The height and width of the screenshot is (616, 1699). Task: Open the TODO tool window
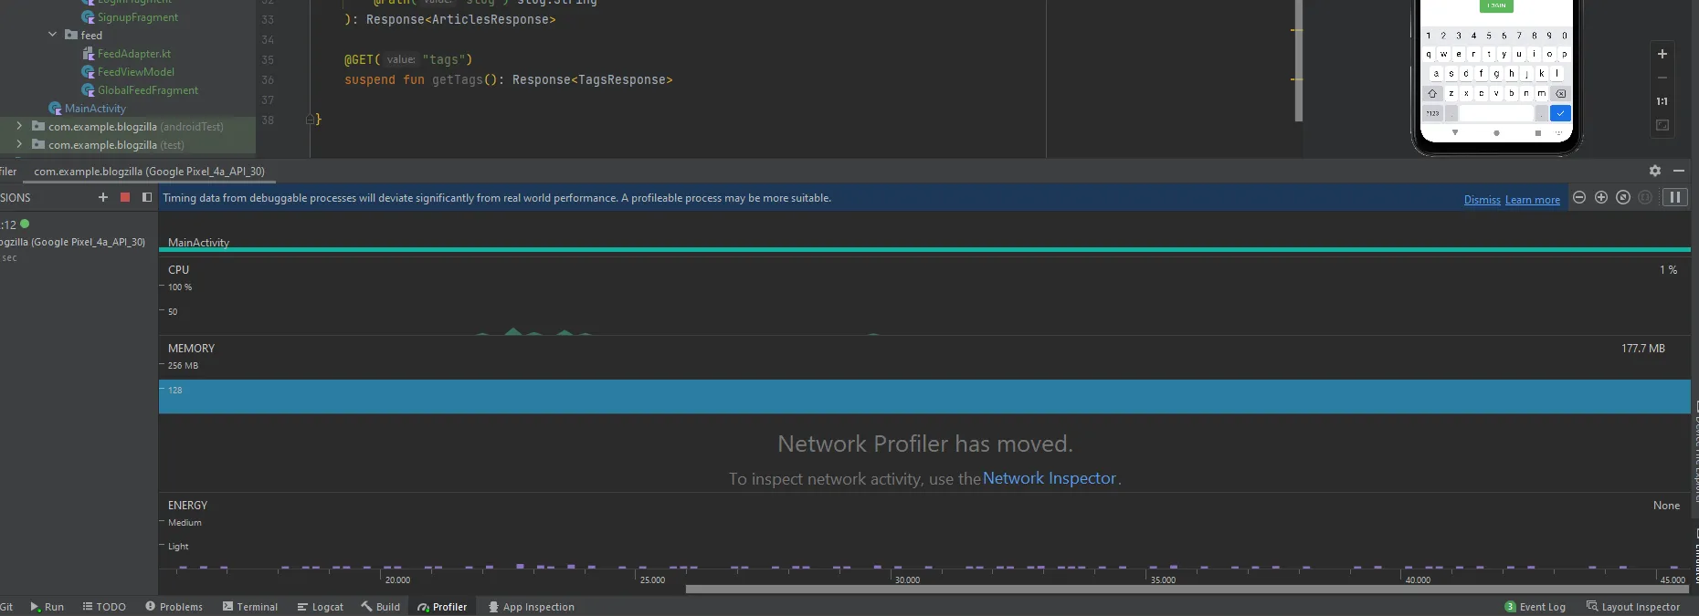[104, 607]
